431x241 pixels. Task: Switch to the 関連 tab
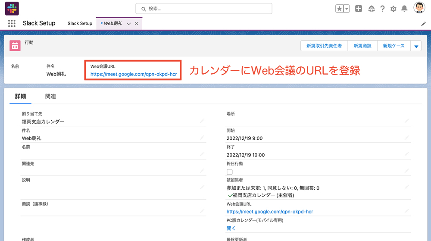(x=50, y=96)
